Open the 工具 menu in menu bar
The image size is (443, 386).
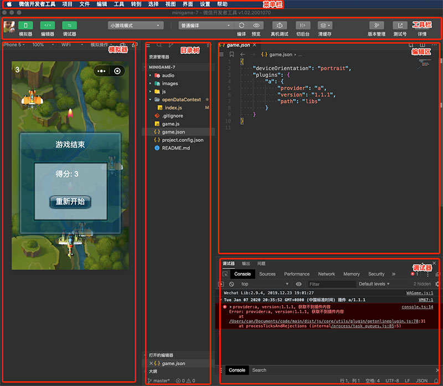(x=119, y=4)
